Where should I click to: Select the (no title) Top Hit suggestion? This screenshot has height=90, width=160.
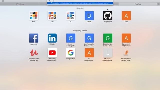(x=80, y=3)
